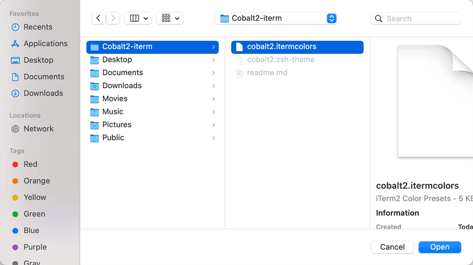473x265 pixels.
Task: Click the Information heading in preview
Action: (x=397, y=213)
